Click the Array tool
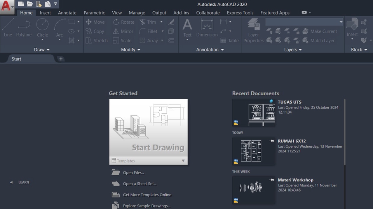 point(149,41)
